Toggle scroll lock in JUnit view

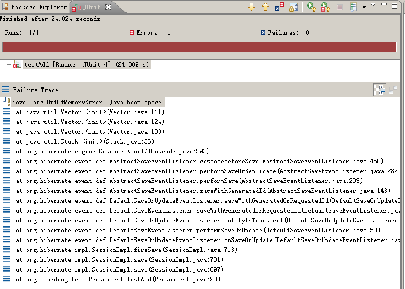293,7
